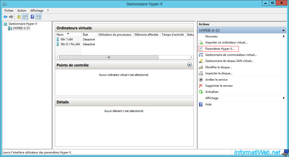The height and width of the screenshot is (157, 289).
Task: Click the Paramètres Hyper-V icon
Action: point(201,49)
